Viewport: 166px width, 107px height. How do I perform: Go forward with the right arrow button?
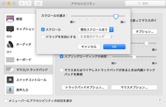pos(29,3)
